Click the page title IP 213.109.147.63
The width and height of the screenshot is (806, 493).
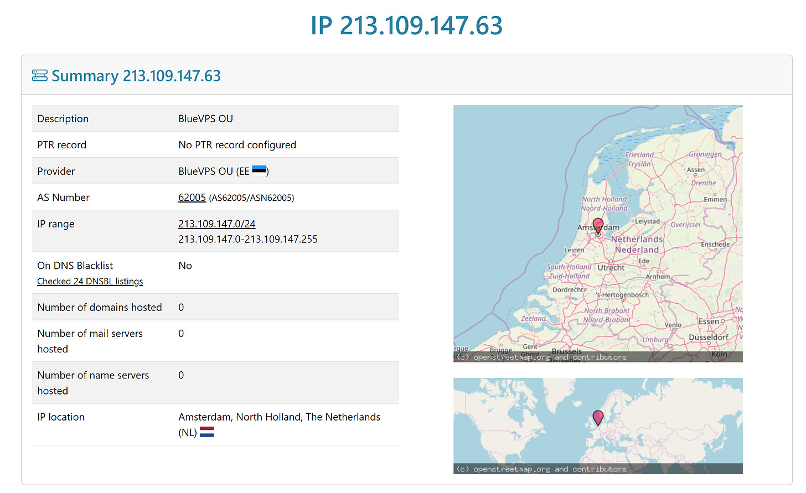pos(406,25)
